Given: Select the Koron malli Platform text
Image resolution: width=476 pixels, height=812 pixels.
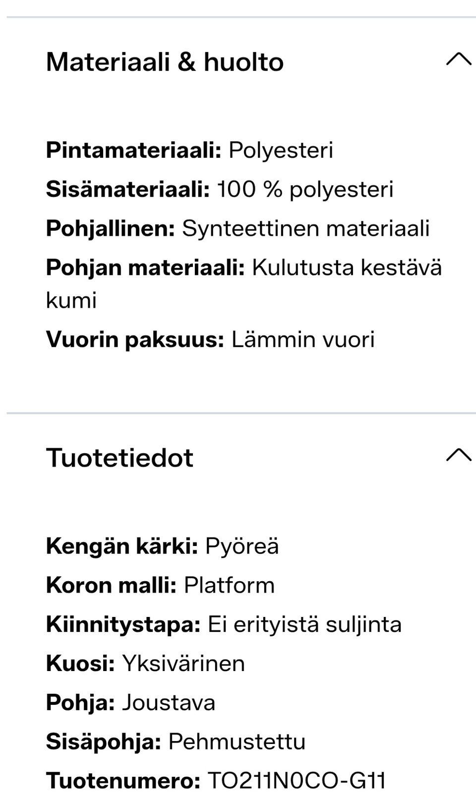Looking at the screenshot, I should click(x=160, y=585).
